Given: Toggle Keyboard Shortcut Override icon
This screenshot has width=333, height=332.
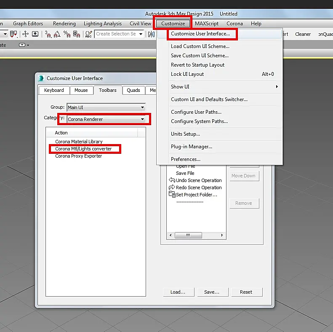Looking at the screenshot, I should [35, 34].
